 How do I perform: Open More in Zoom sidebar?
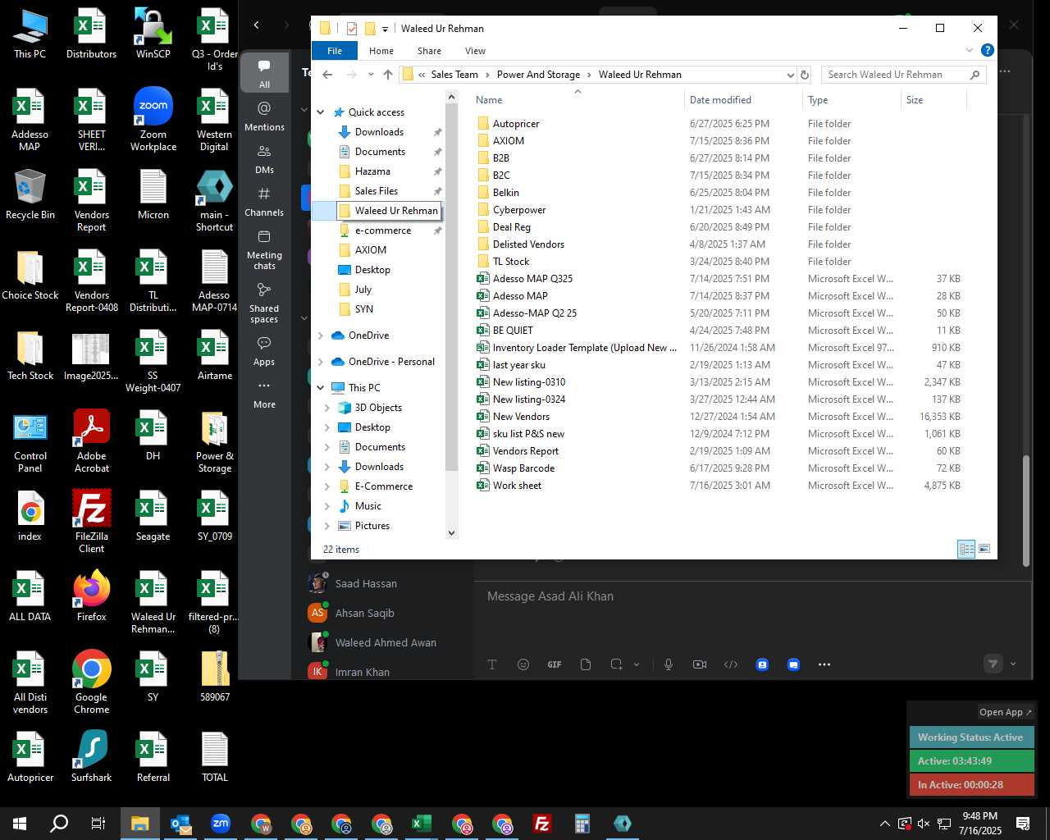pos(264,394)
